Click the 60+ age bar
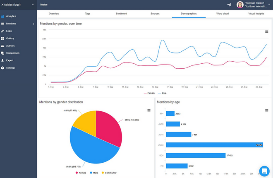 point(170,113)
